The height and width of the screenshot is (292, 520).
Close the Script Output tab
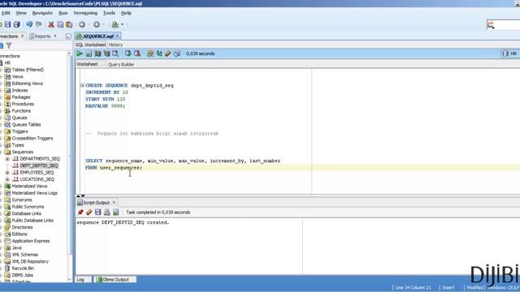[x=114, y=202]
